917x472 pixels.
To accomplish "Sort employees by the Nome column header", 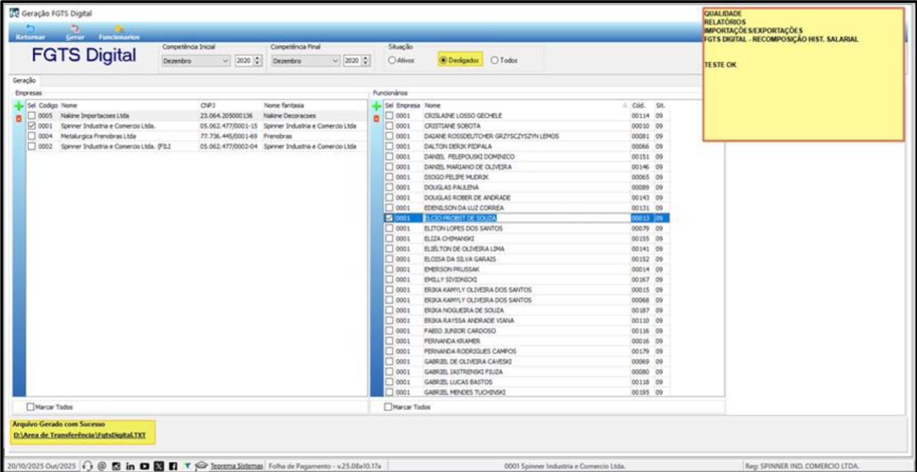I will pos(432,105).
